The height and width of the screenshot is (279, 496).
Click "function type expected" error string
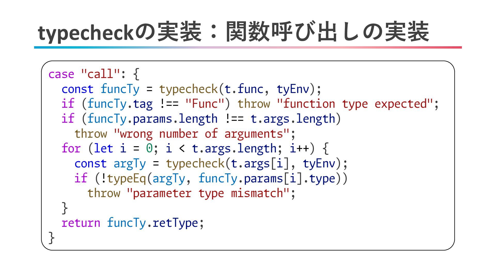pyautogui.click(x=355, y=104)
